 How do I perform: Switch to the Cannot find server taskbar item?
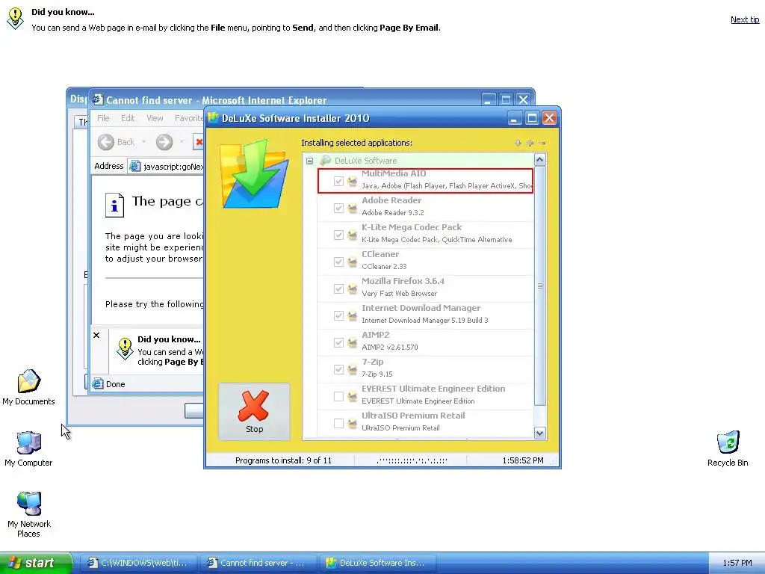[x=258, y=563]
